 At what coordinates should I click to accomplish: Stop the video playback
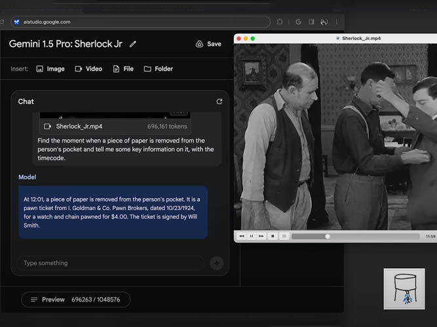273,236
